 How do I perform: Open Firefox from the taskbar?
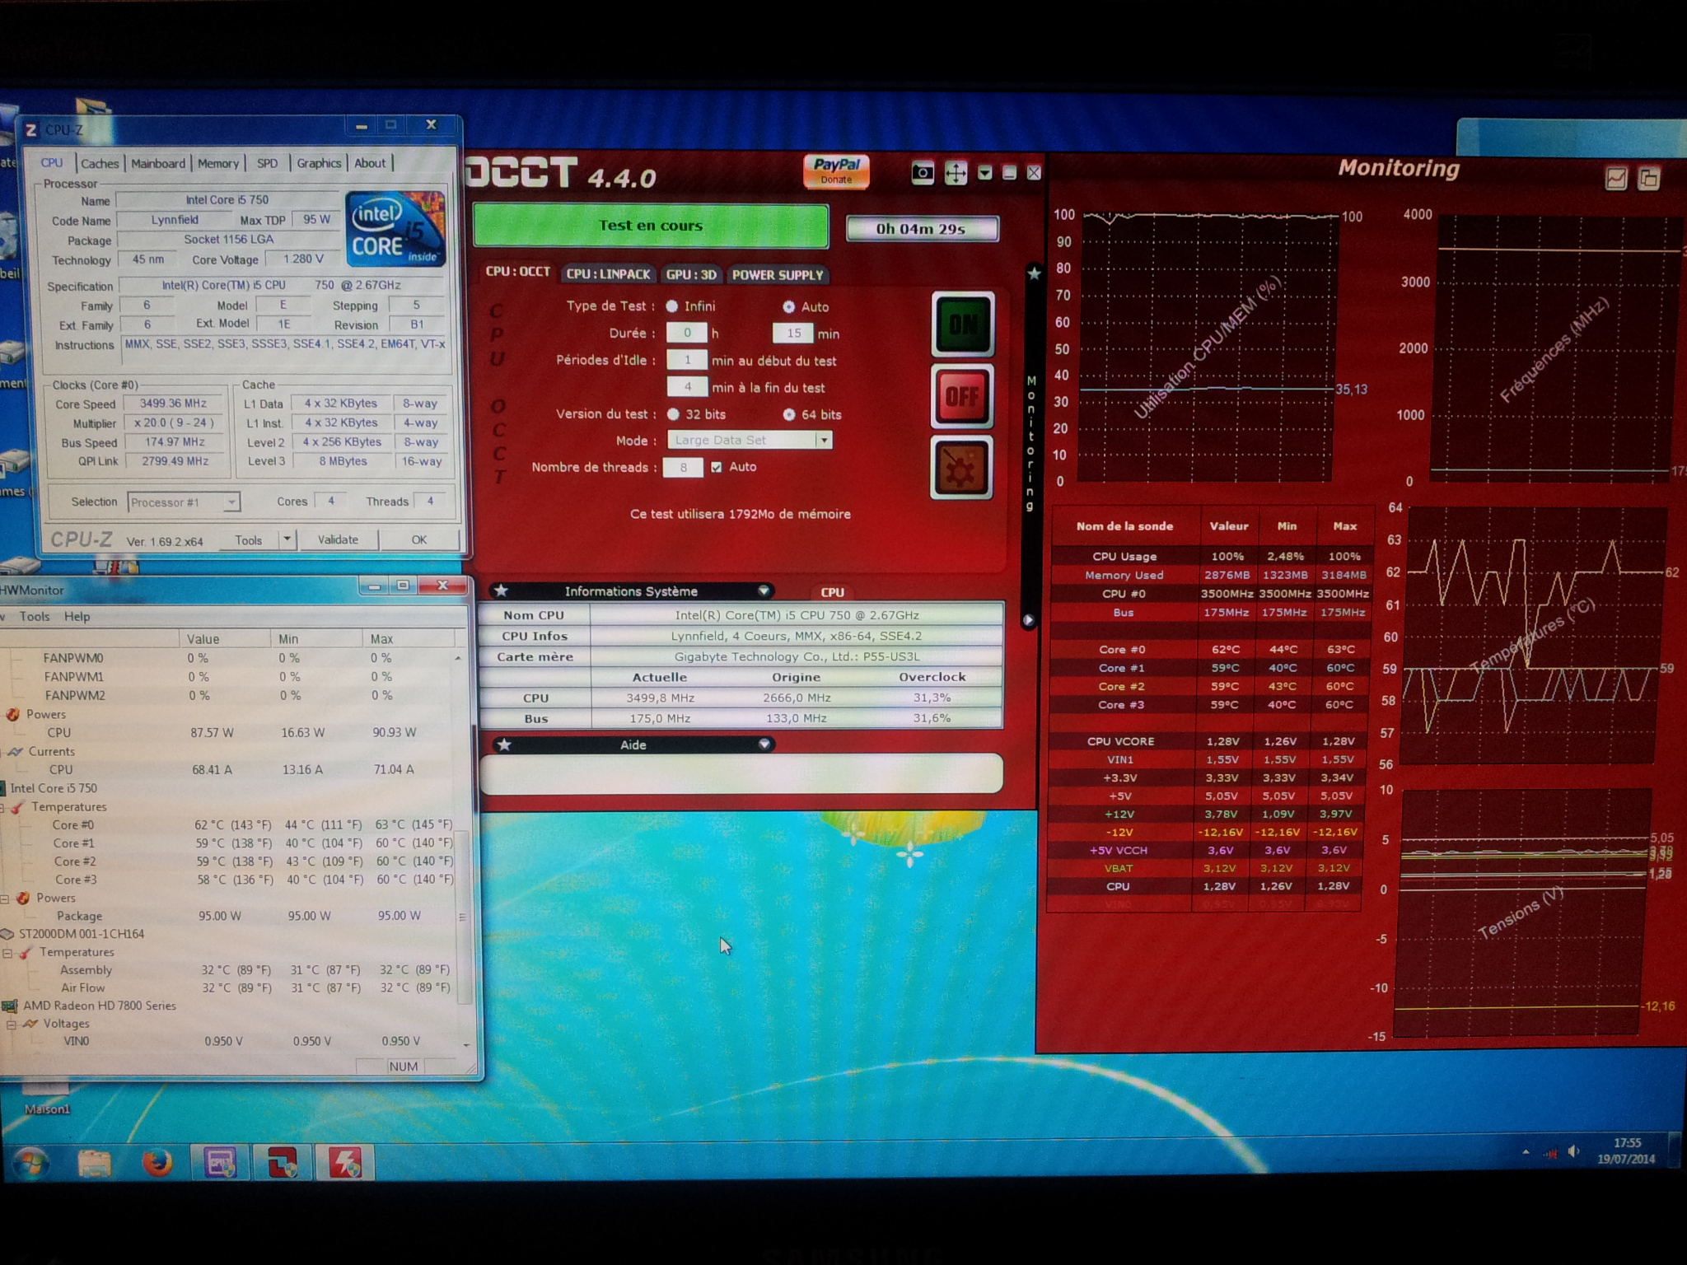(157, 1163)
